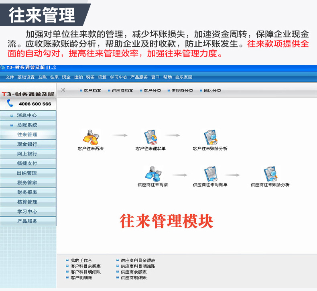Image resolution: width=317 pixels, height=291 pixels.
Task: Open the 产品服务 menu in menu bar
Action: click(139, 77)
